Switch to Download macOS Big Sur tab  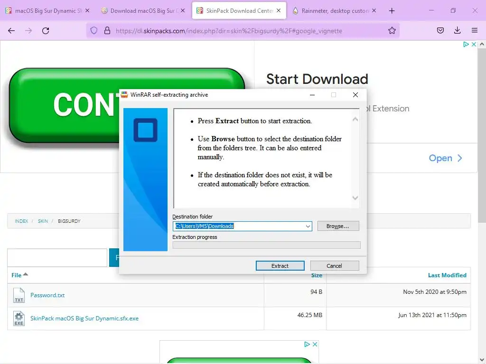pos(143,11)
